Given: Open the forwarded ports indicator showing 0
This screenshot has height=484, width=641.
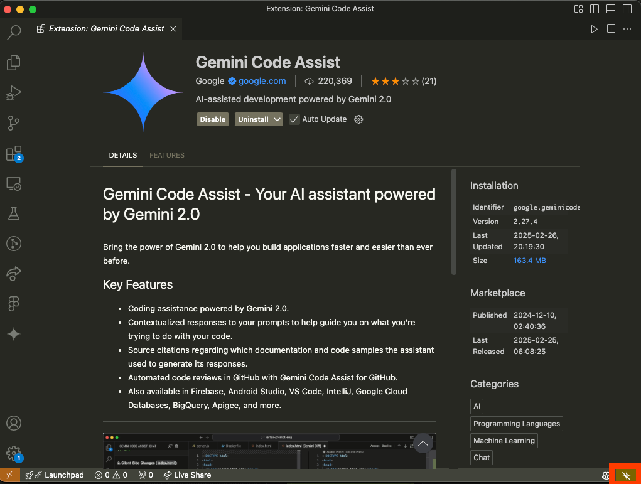Looking at the screenshot, I should coord(146,475).
